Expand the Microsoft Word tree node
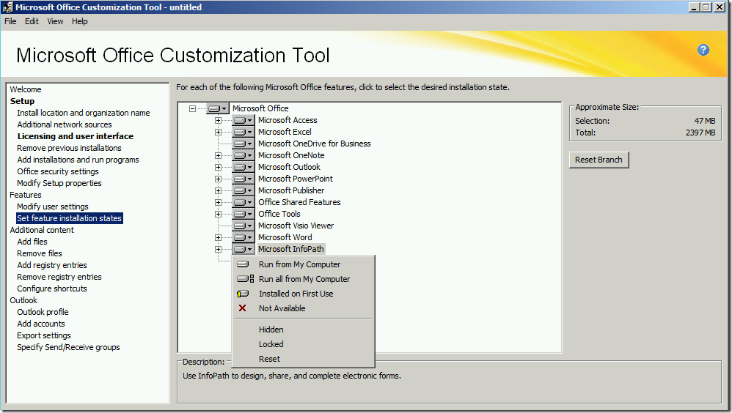Screen dimensions: 732x413 point(218,237)
